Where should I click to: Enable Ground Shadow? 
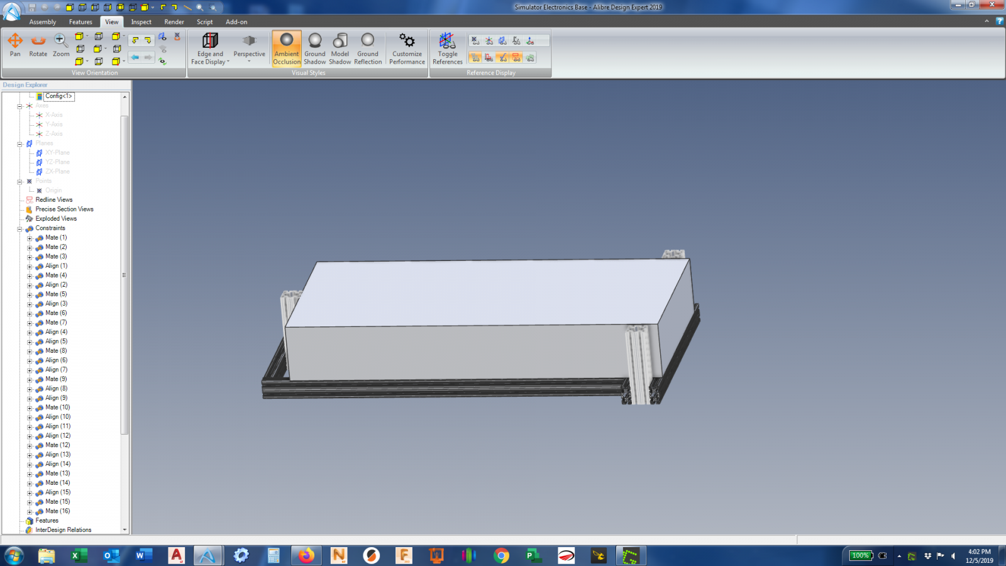click(315, 48)
